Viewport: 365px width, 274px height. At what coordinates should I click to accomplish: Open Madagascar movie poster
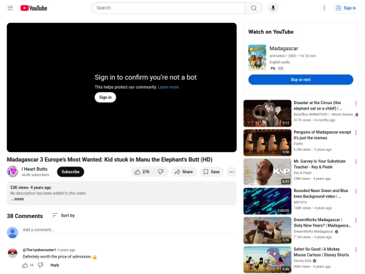coord(257,58)
